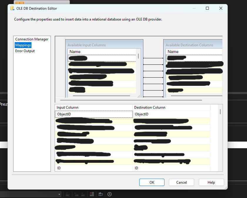Click the Available Input Columns title bar

coord(104,44)
